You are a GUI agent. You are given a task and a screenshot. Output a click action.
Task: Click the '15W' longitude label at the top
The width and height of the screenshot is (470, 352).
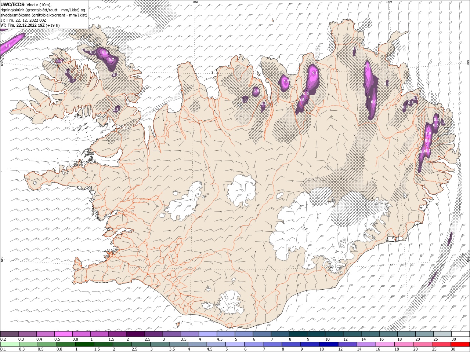tap(389, 2)
